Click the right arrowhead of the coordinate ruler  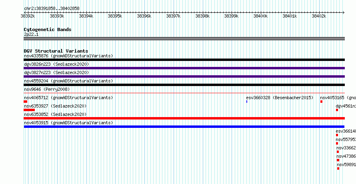344,12
